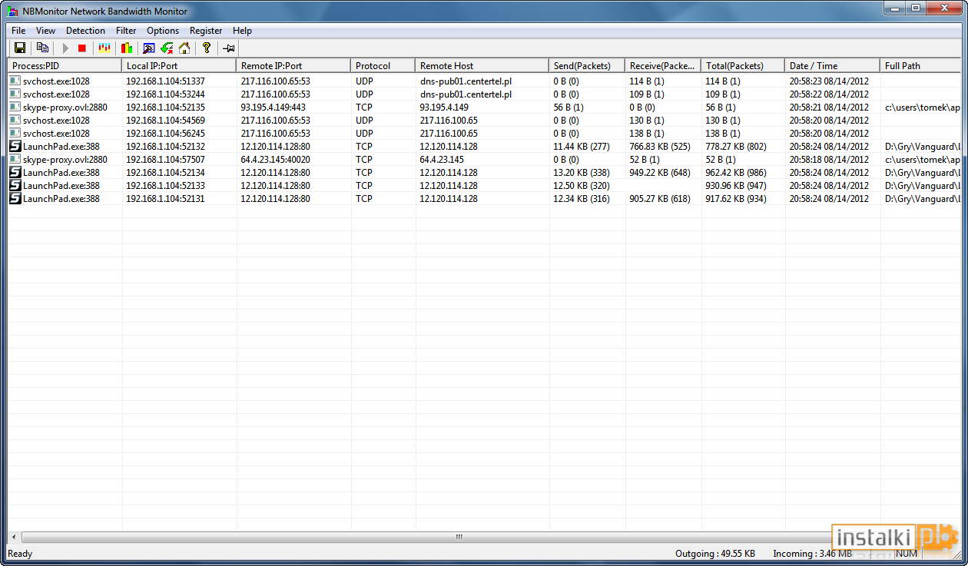Select the 962.42 KB (986) total value
This screenshot has width=968, height=566.
click(x=736, y=173)
